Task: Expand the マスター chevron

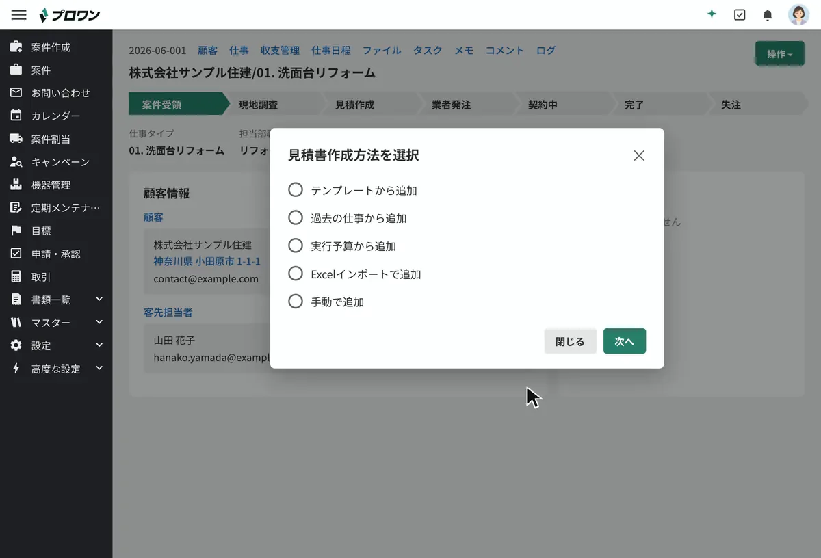Action: coord(99,322)
